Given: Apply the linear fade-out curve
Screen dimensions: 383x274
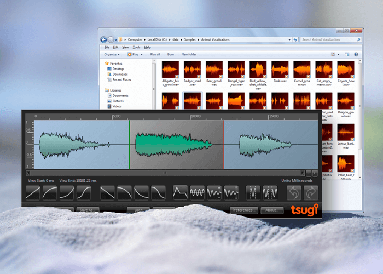Looking at the screenshot, I should pyautogui.click(x=107, y=193).
